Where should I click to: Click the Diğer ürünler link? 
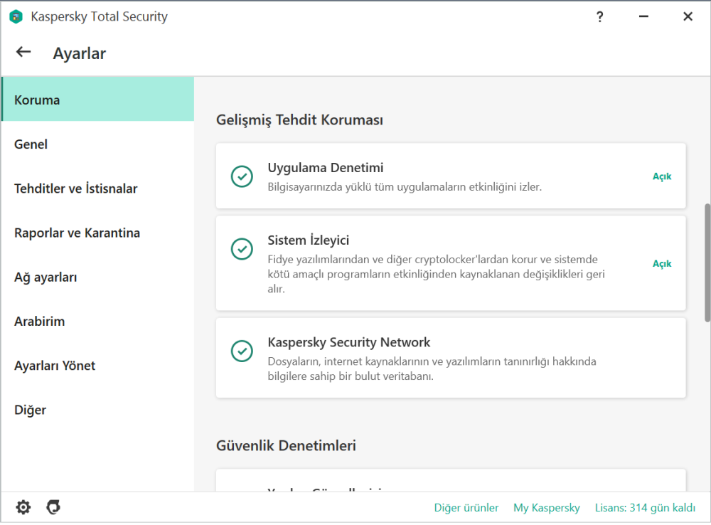(466, 508)
